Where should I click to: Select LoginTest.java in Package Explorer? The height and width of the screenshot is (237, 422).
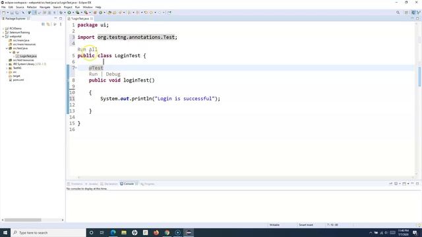(26, 56)
